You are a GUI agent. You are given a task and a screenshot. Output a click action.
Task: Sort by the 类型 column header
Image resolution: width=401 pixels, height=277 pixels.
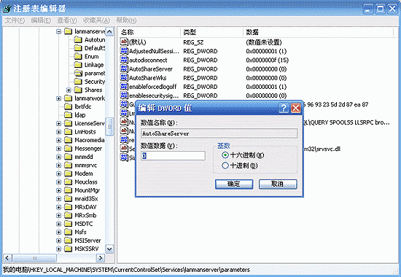[x=211, y=32]
